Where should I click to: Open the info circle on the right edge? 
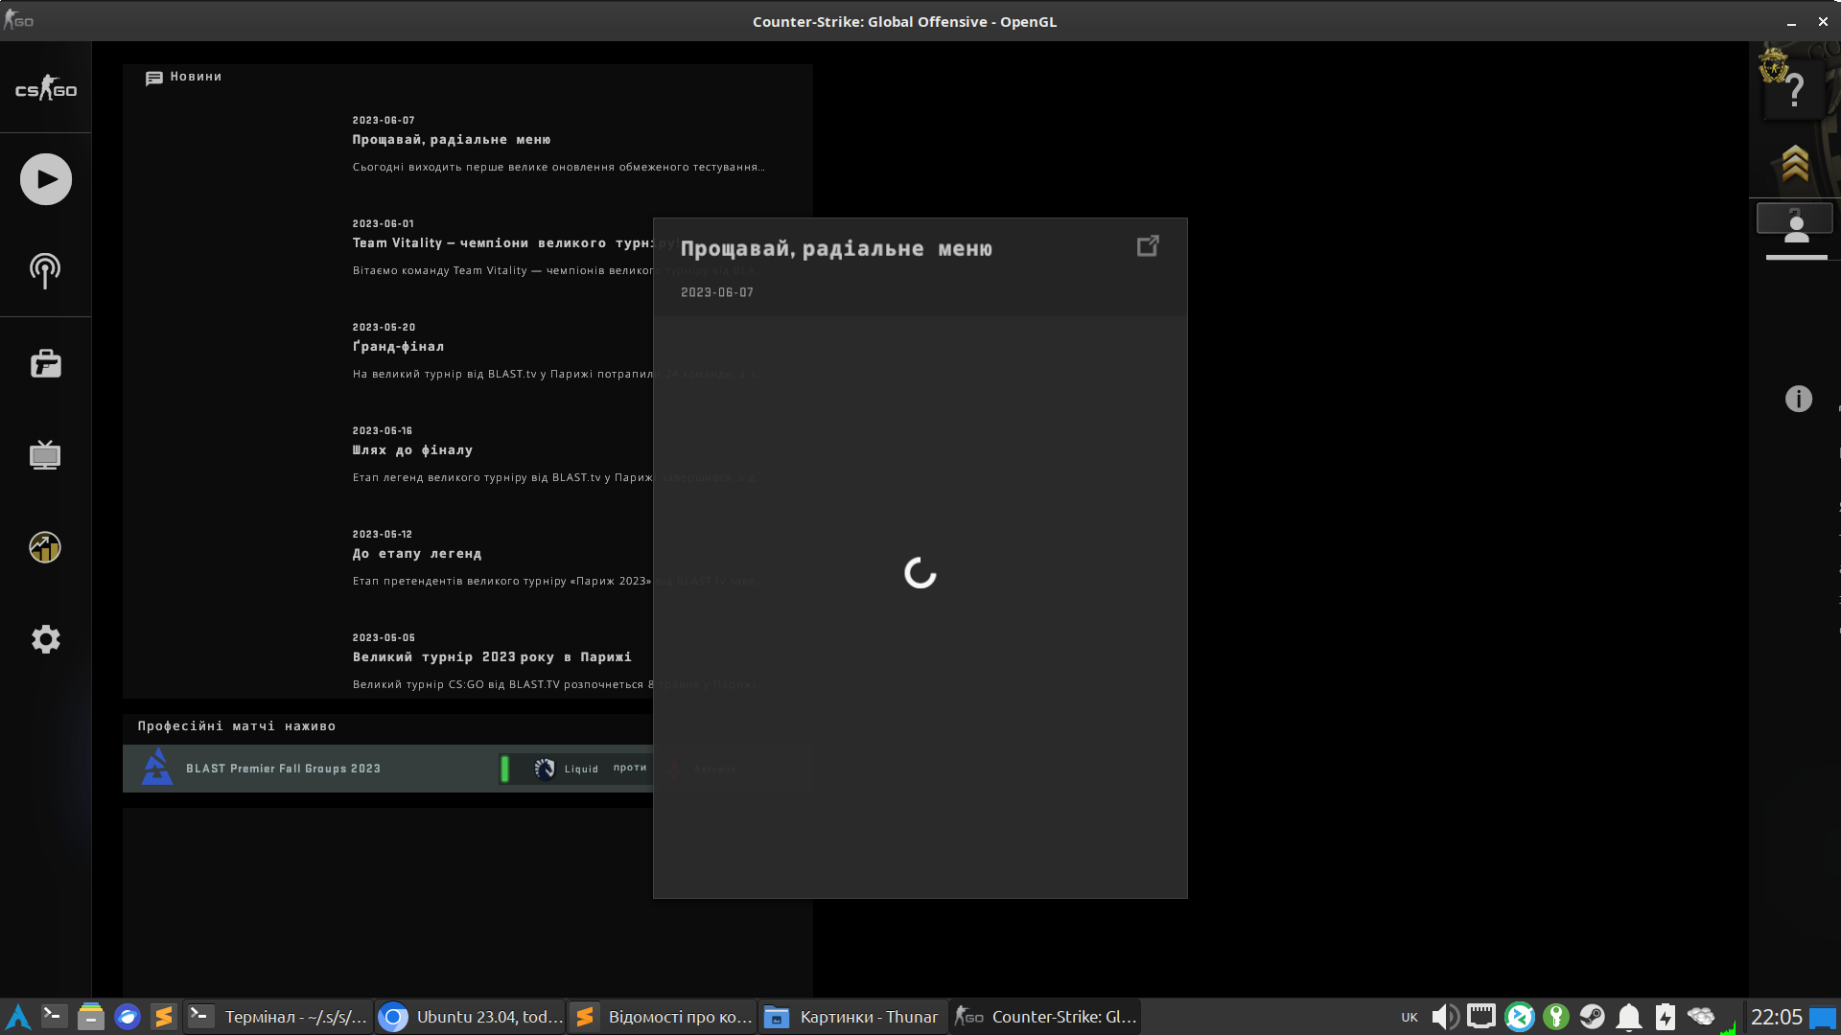pos(1798,399)
